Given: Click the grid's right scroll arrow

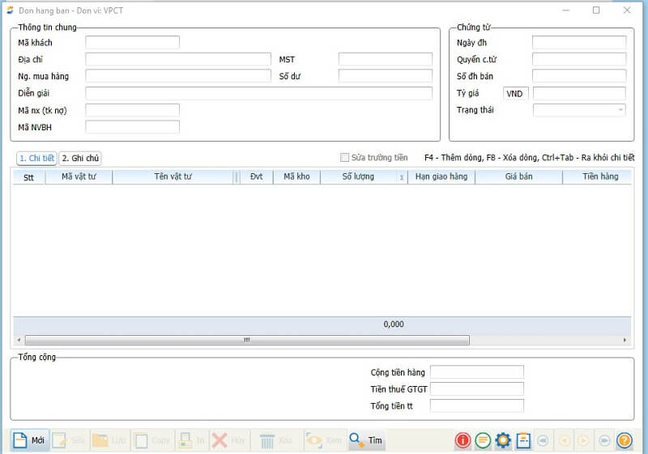Looking at the screenshot, I should click(625, 340).
